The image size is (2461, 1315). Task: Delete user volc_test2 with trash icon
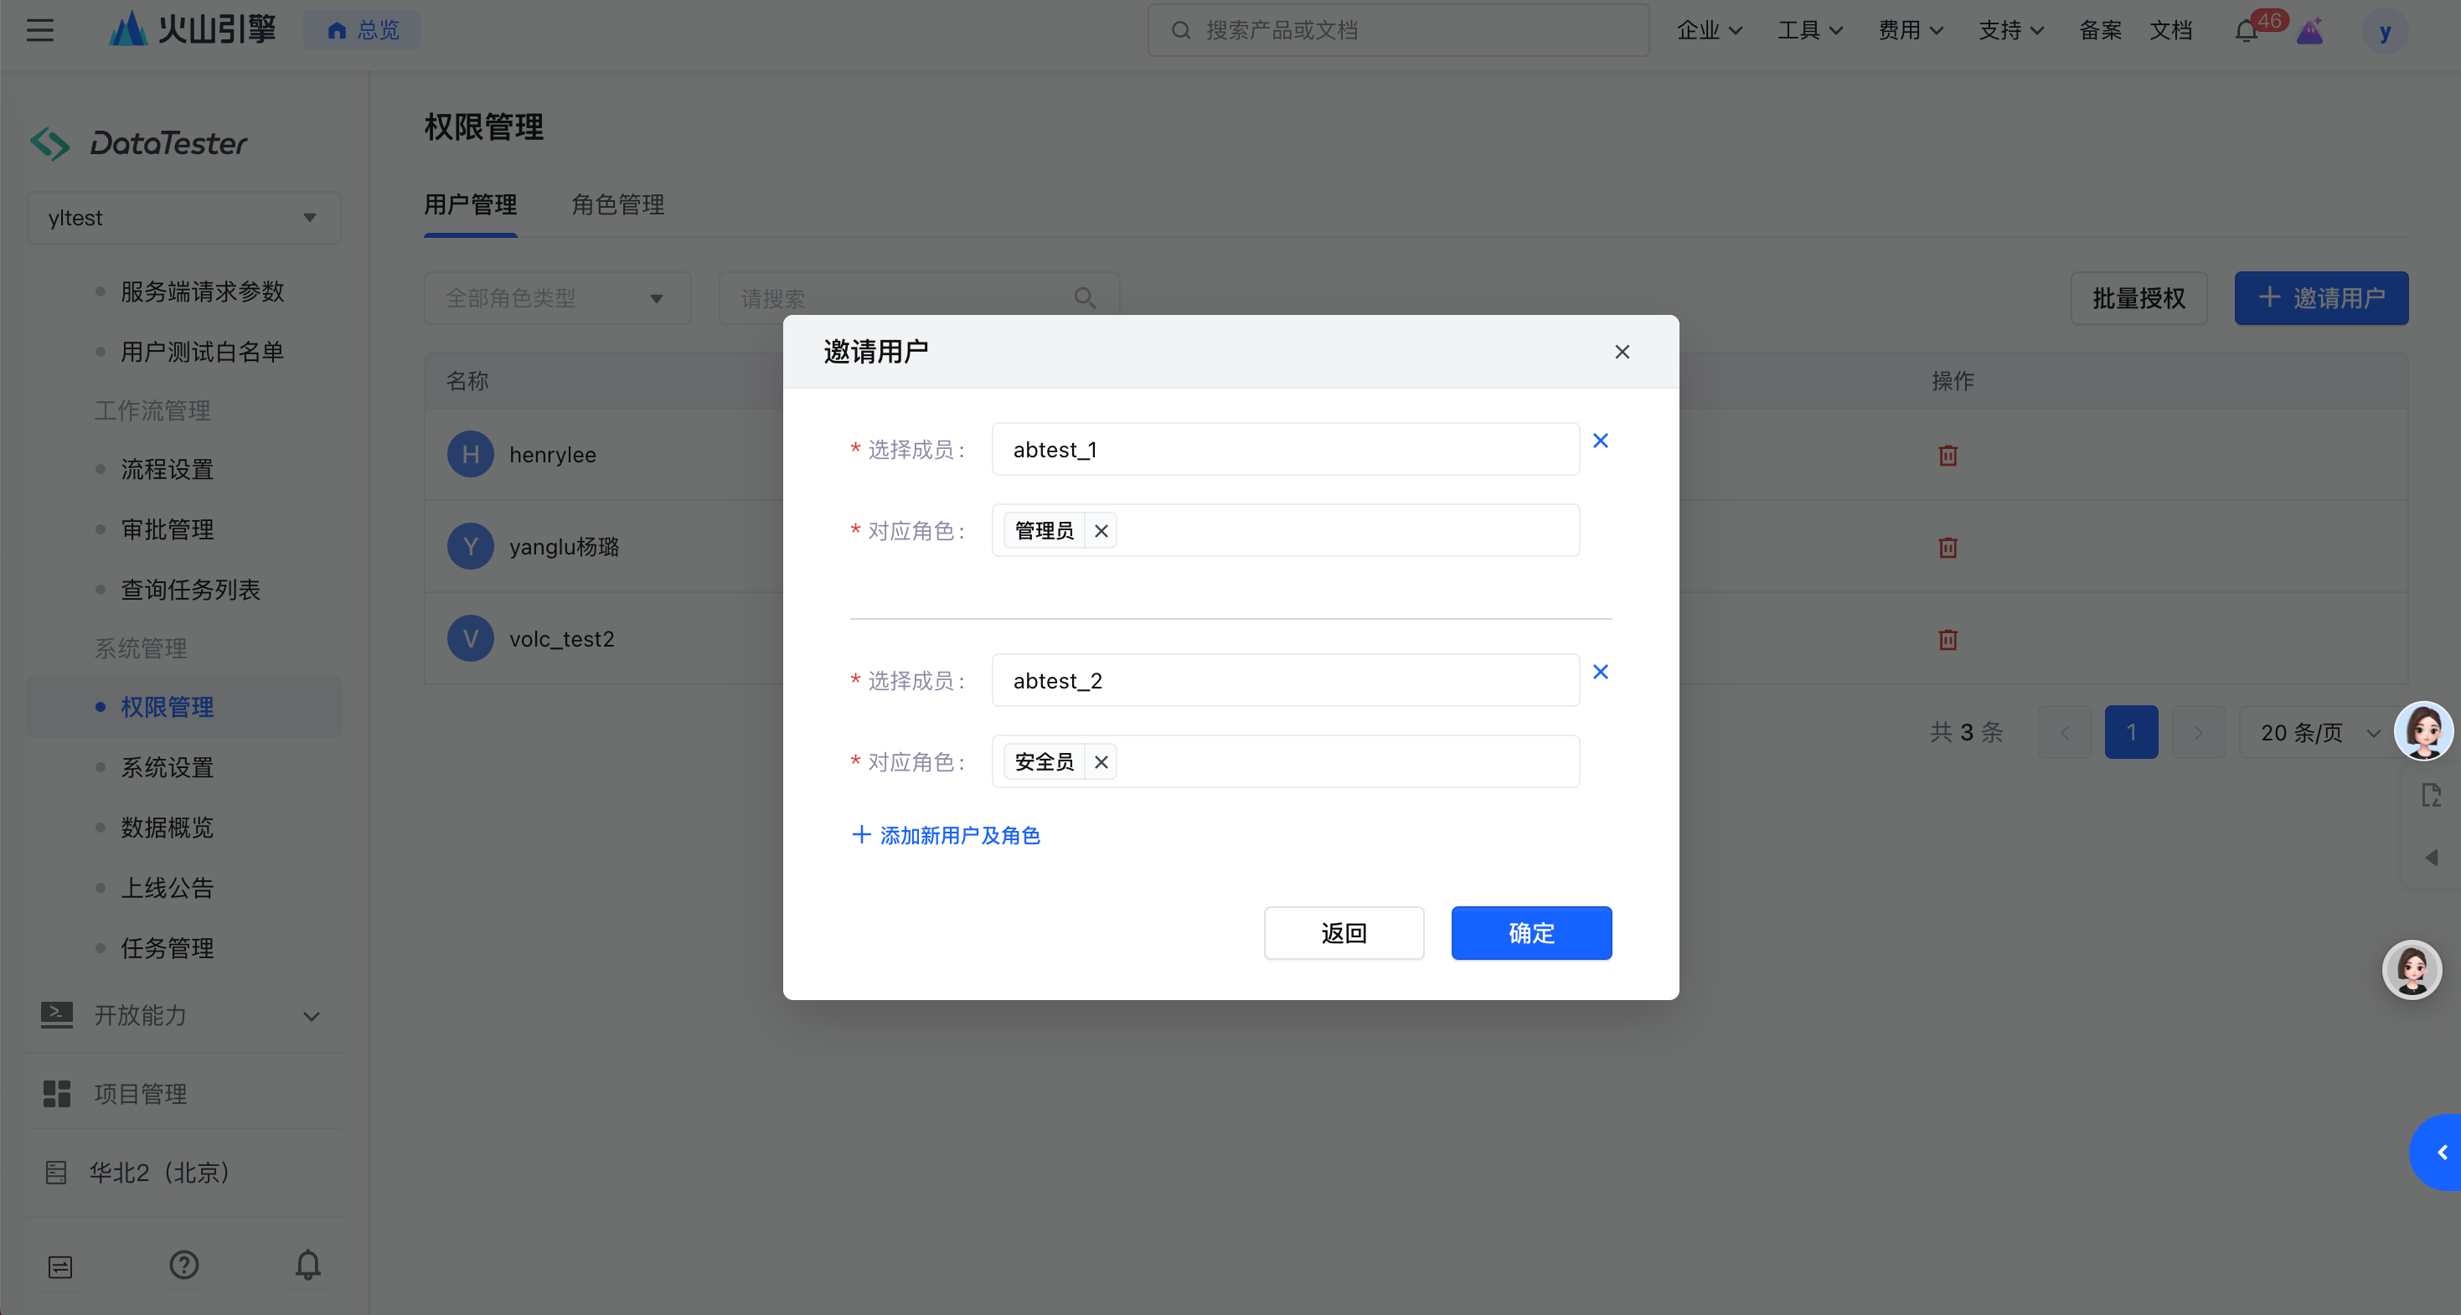(1948, 640)
